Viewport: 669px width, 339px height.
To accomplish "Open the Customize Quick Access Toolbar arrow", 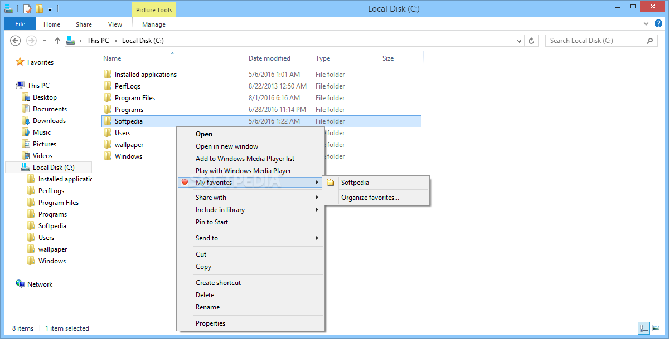I will [50, 9].
